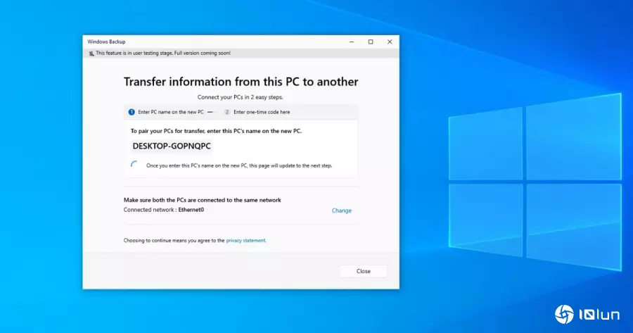Minimize the Windows Backup window
The image size is (633, 333).
[x=352, y=42]
